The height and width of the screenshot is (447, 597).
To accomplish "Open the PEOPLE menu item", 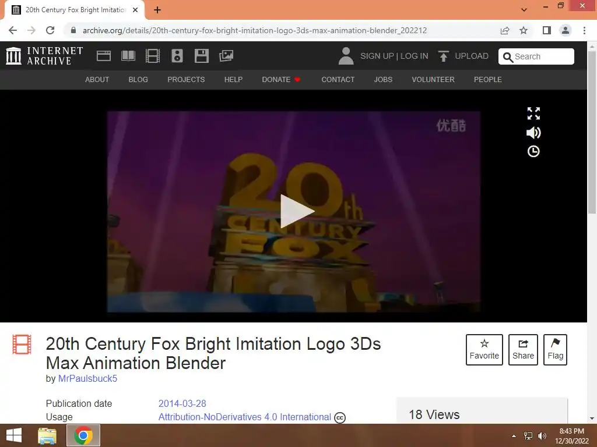I will point(488,79).
